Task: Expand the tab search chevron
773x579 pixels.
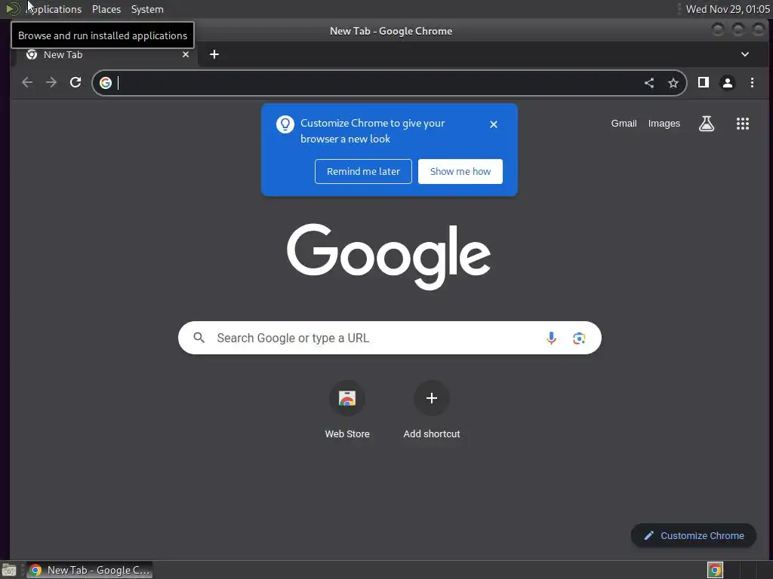Action: coord(745,54)
